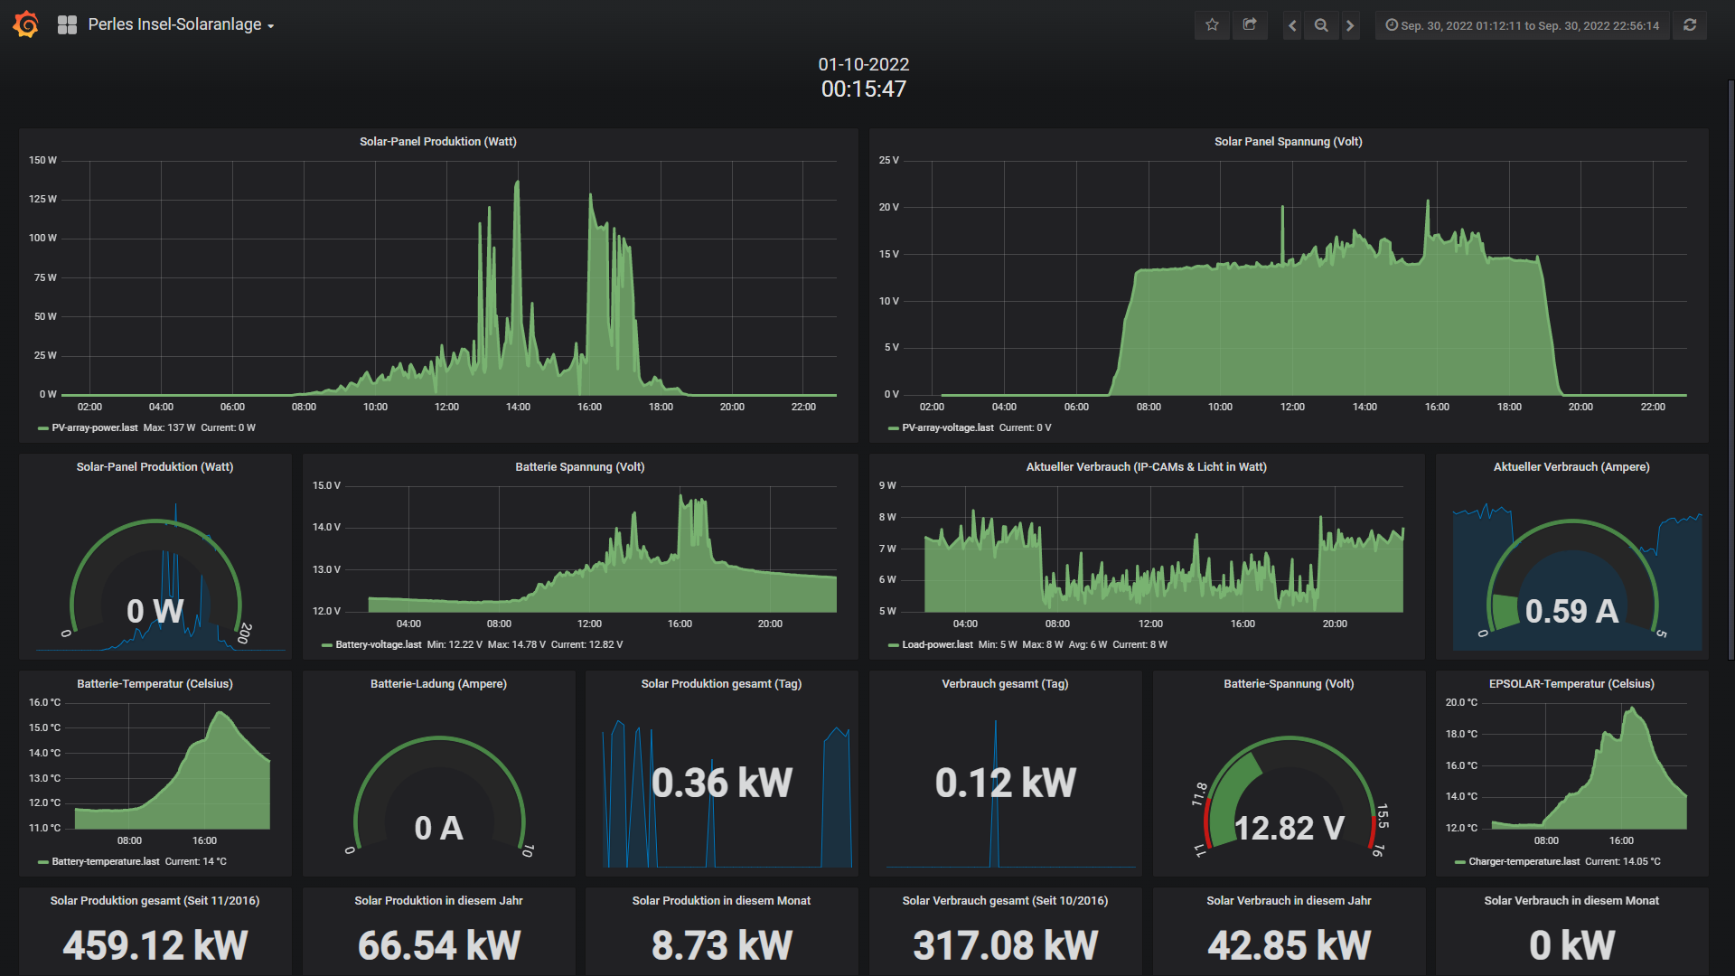Shift time range backward with left arrow
This screenshot has height=976, width=1735.
[1292, 25]
